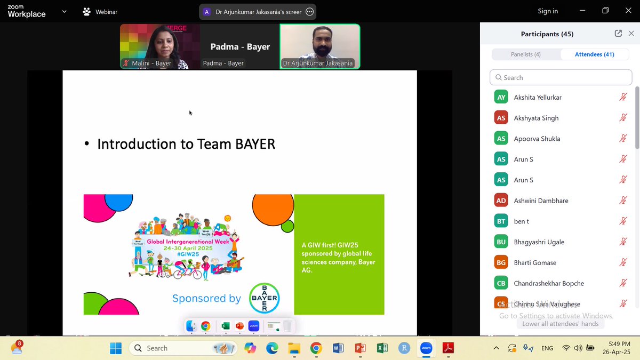
Task: Toggle mute icon for Chandrashekhar Bopche
Action: coord(622,283)
